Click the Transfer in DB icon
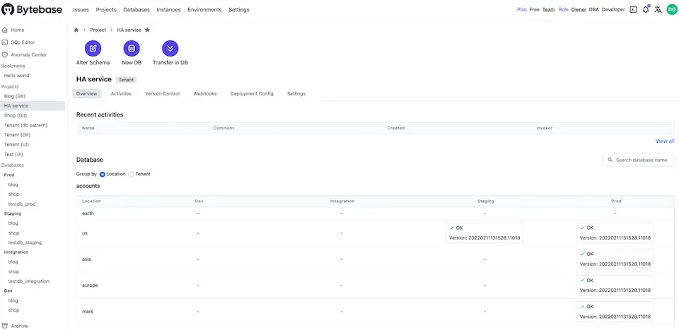The width and height of the screenshot is (679, 330). pos(170,49)
